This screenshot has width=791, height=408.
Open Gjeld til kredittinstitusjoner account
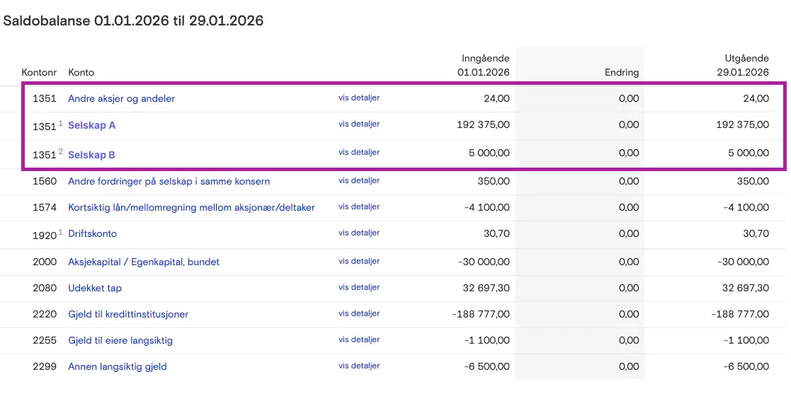[128, 315]
